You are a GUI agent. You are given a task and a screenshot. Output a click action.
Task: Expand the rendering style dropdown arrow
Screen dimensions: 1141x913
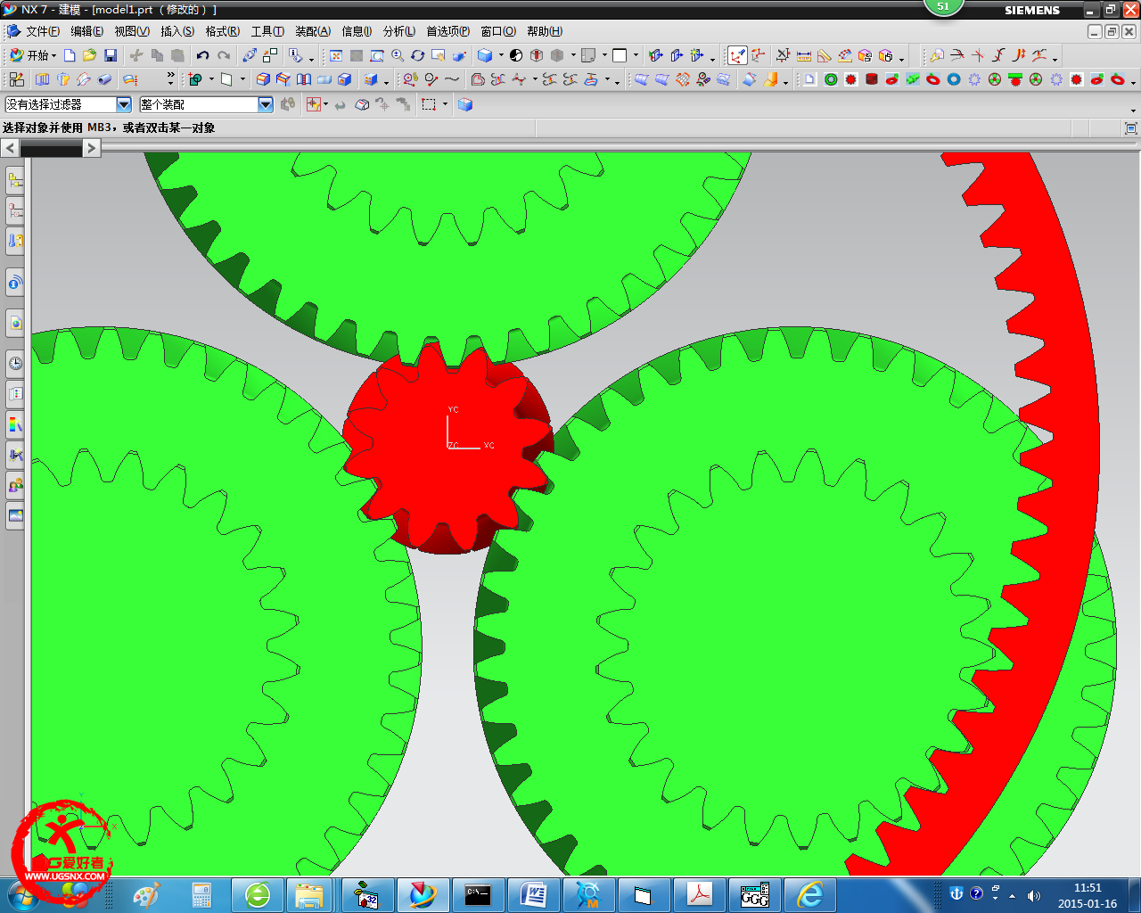501,55
